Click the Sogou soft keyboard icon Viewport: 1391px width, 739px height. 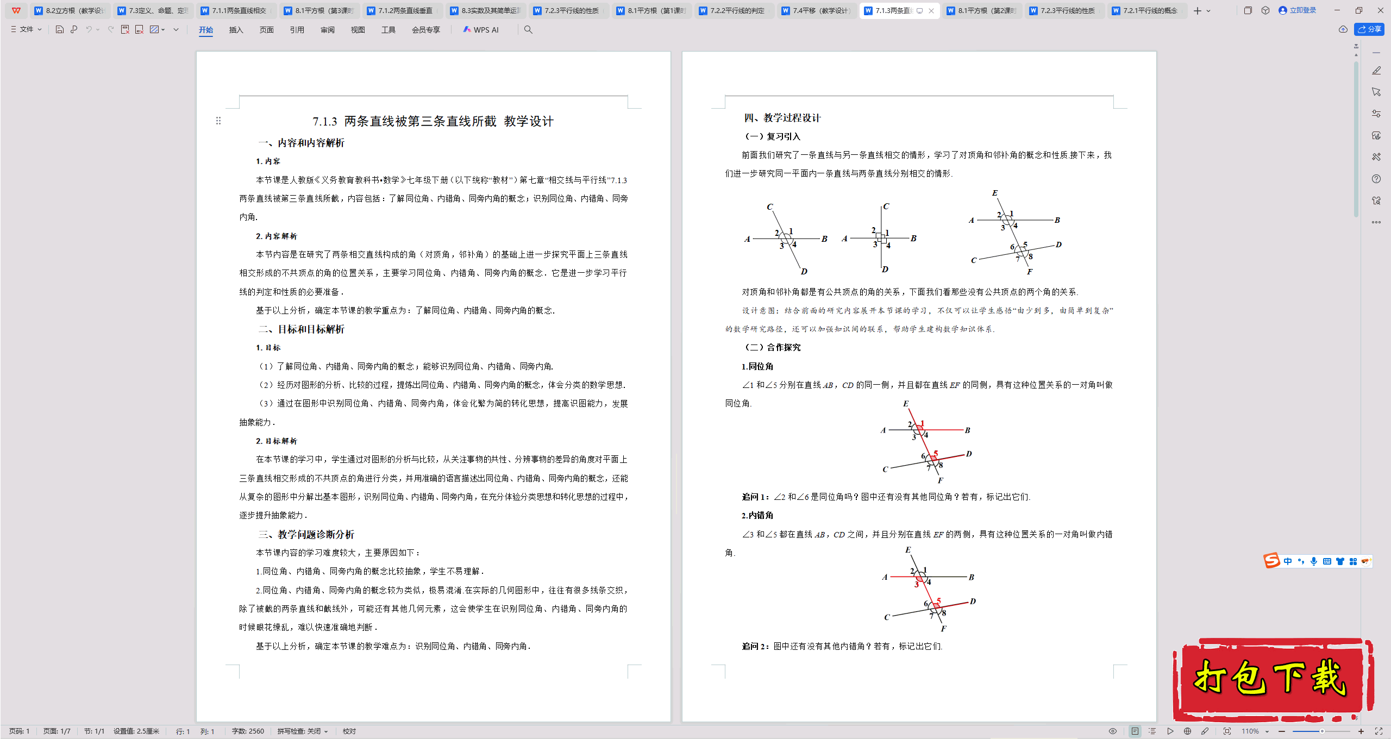pos(1327,561)
